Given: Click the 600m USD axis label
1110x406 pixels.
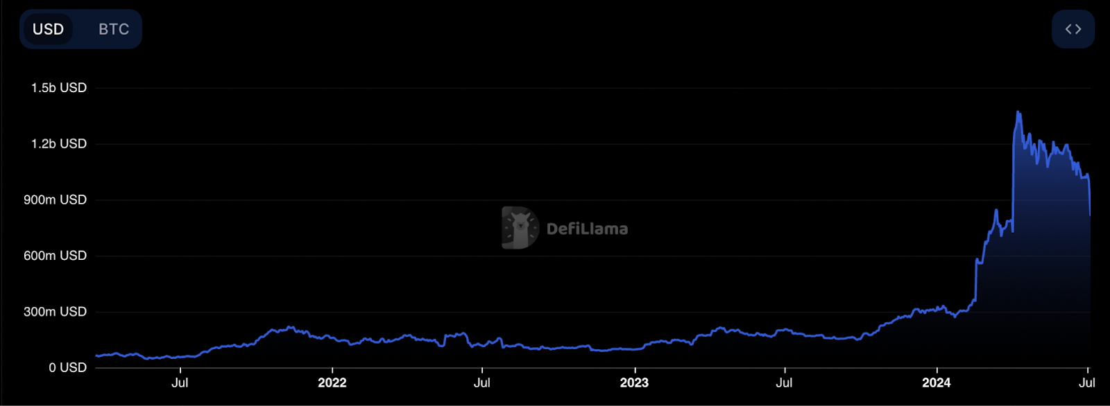Looking at the screenshot, I should [x=55, y=256].
